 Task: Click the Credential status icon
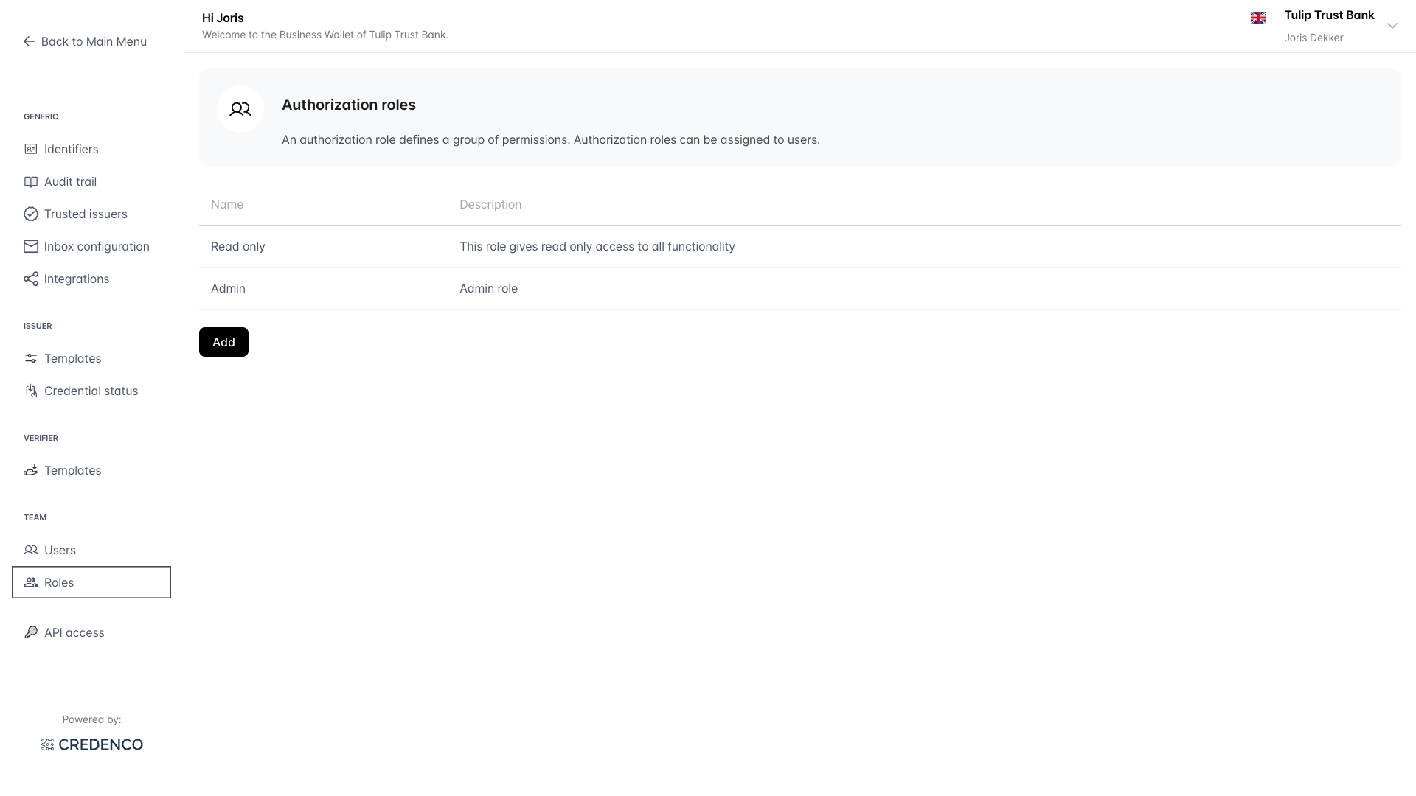(x=31, y=391)
